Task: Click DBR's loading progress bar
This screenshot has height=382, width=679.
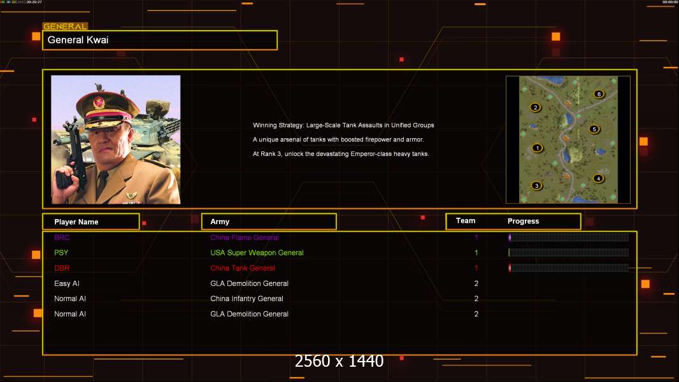Action: (x=568, y=268)
